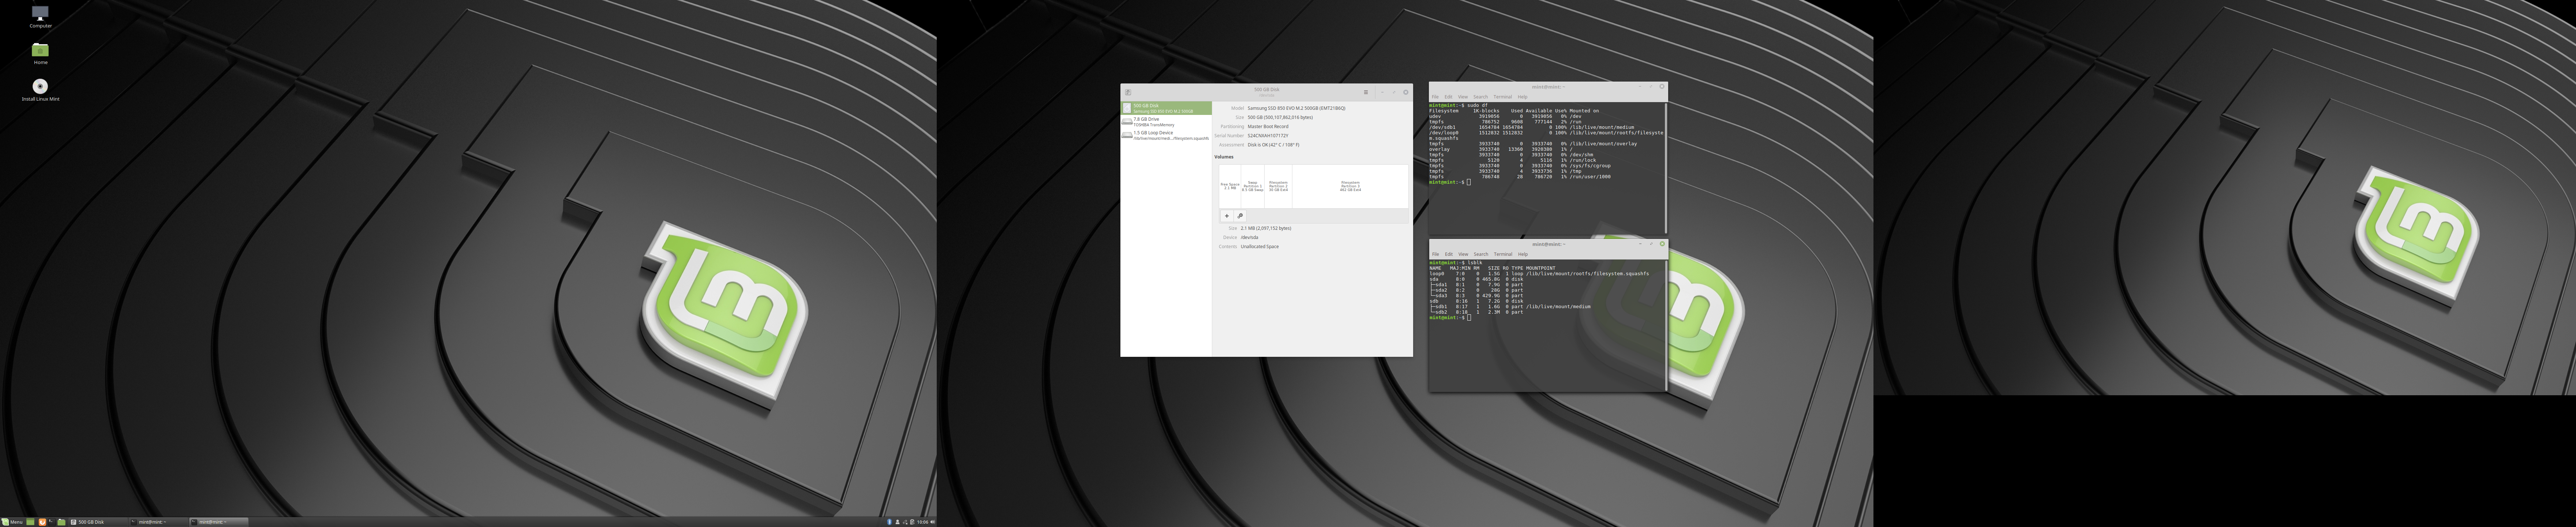The image size is (2576, 527).
Task: Open the file manager panel launcher
Action: [x=61, y=522]
